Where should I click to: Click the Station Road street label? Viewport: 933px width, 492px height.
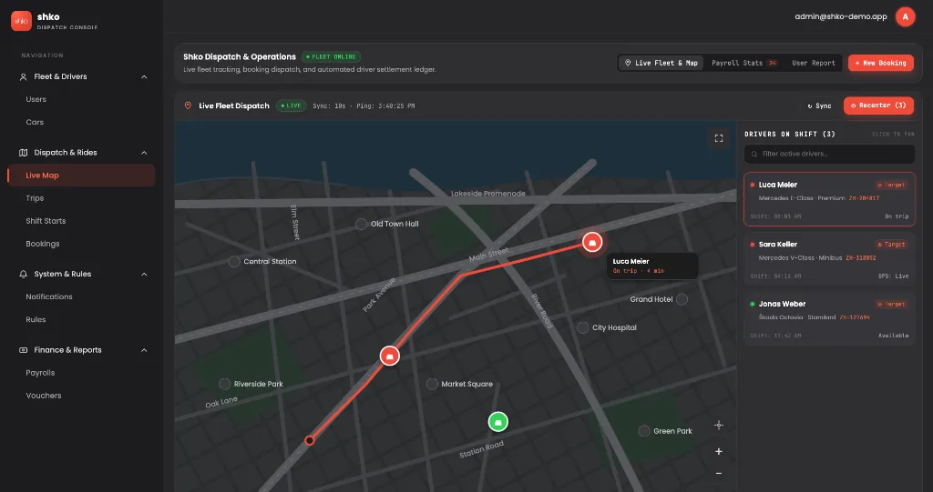(481, 449)
